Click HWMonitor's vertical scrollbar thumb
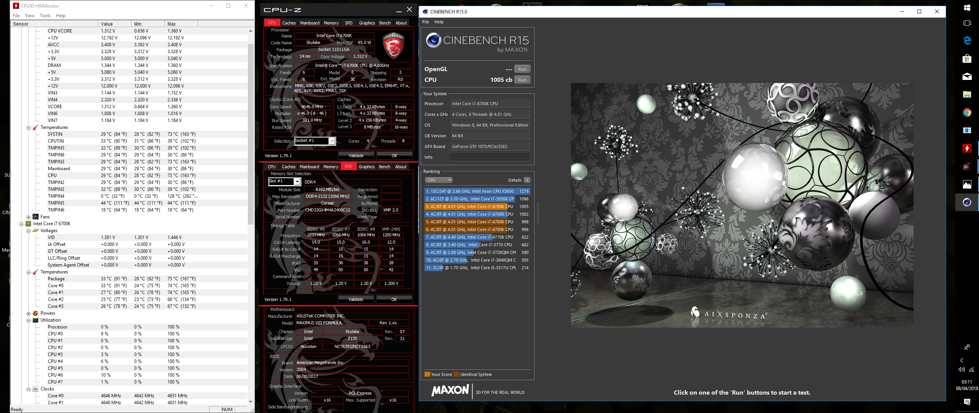Screen dimensions: 979x413 click(250, 134)
